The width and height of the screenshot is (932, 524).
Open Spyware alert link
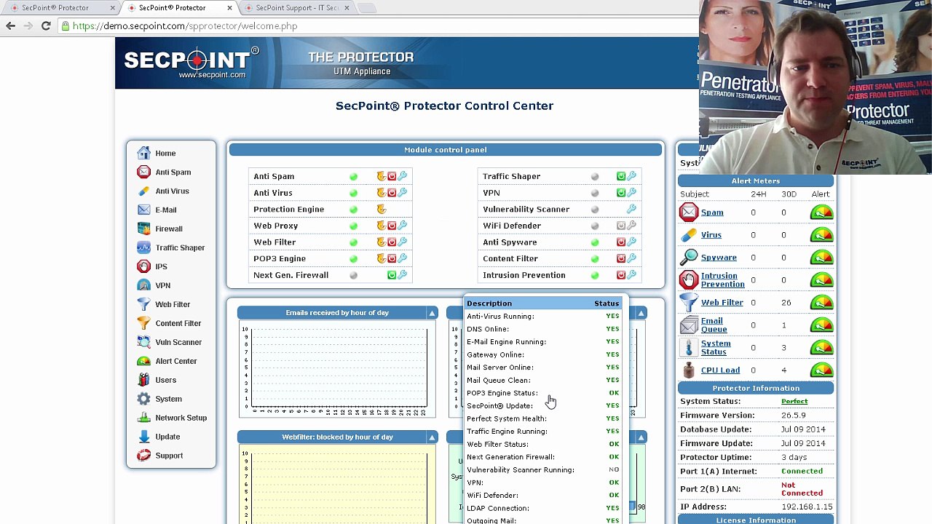[719, 258]
